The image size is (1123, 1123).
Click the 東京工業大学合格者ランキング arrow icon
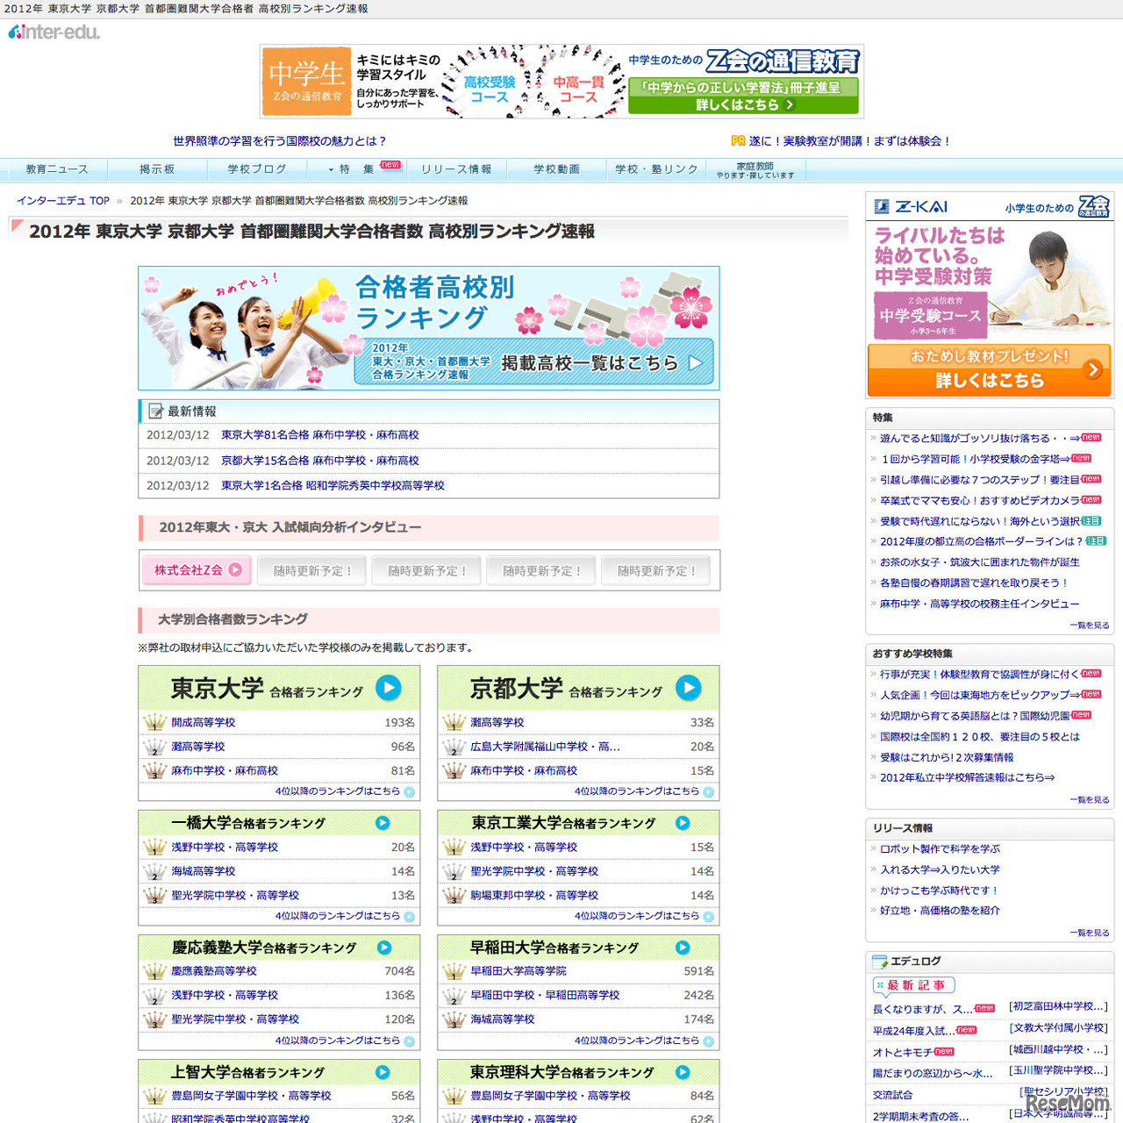[x=683, y=823]
